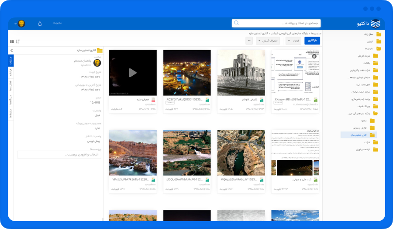Collapse پایگاه سازه‌های آبی open folder icon

376,114
